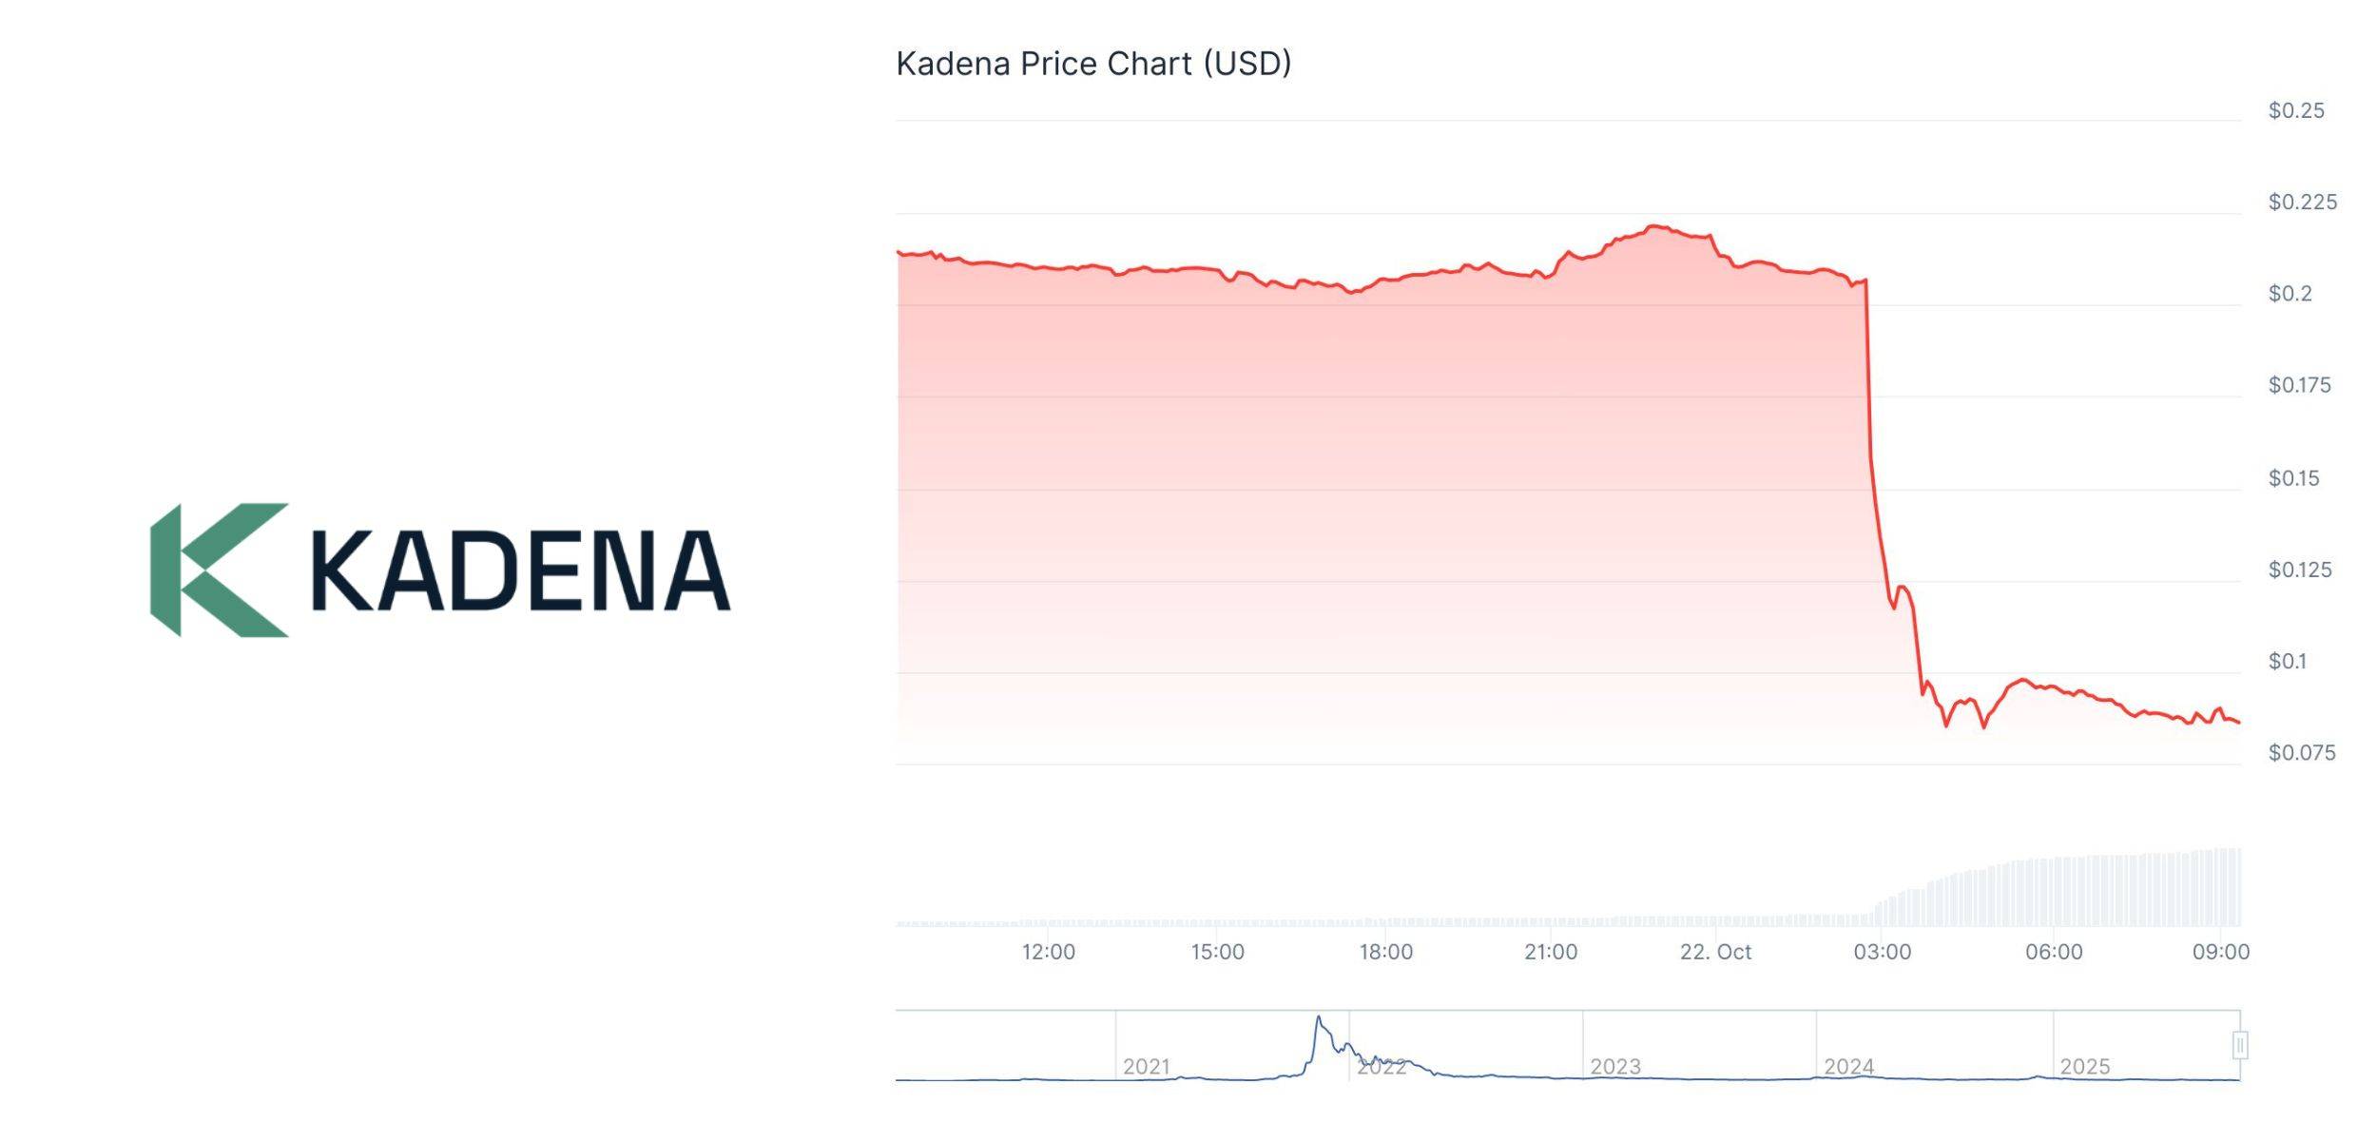Image resolution: width=2377 pixels, height=1141 pixels.
Task: Select the 2025 marker in the range navigator
Action: click(2084, 1067)
